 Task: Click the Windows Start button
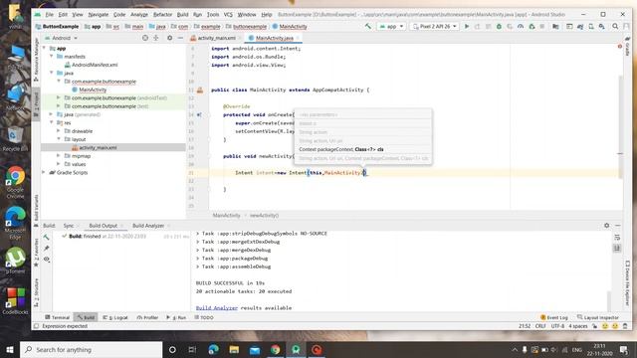(10, 349)
